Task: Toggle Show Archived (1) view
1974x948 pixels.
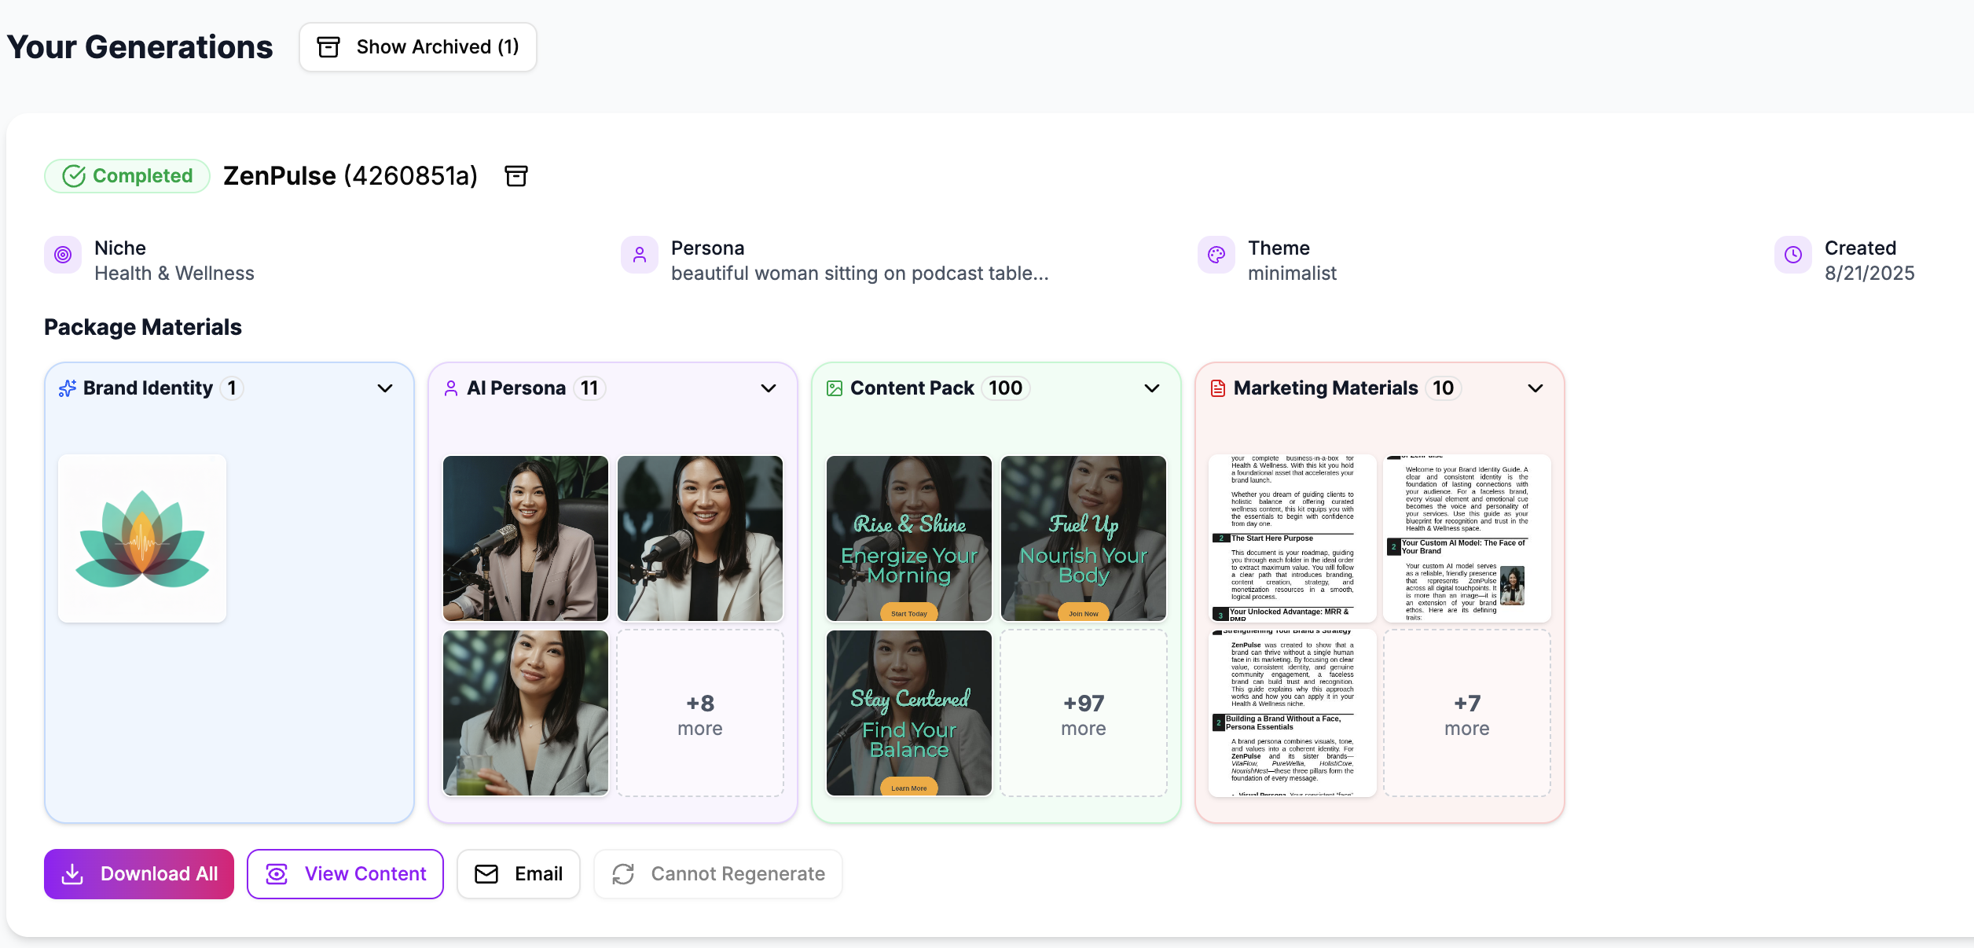Action: [418, 47]
